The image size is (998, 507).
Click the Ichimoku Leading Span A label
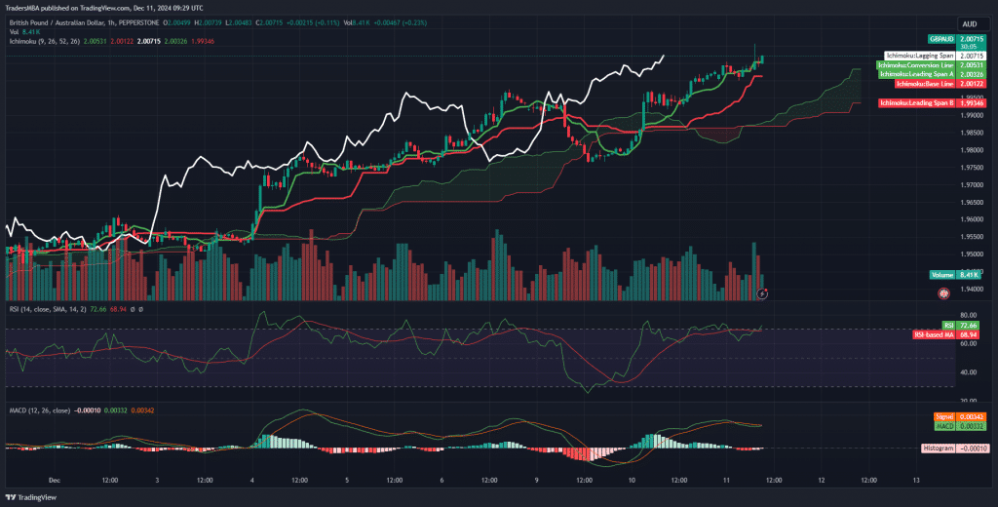coord(916,74)
